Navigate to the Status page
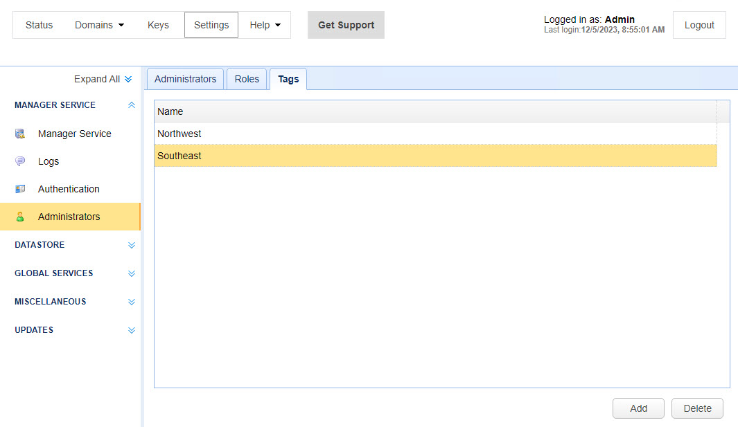Screen dimensions: 738x427 pyautogui.click(x=39, y=25)
